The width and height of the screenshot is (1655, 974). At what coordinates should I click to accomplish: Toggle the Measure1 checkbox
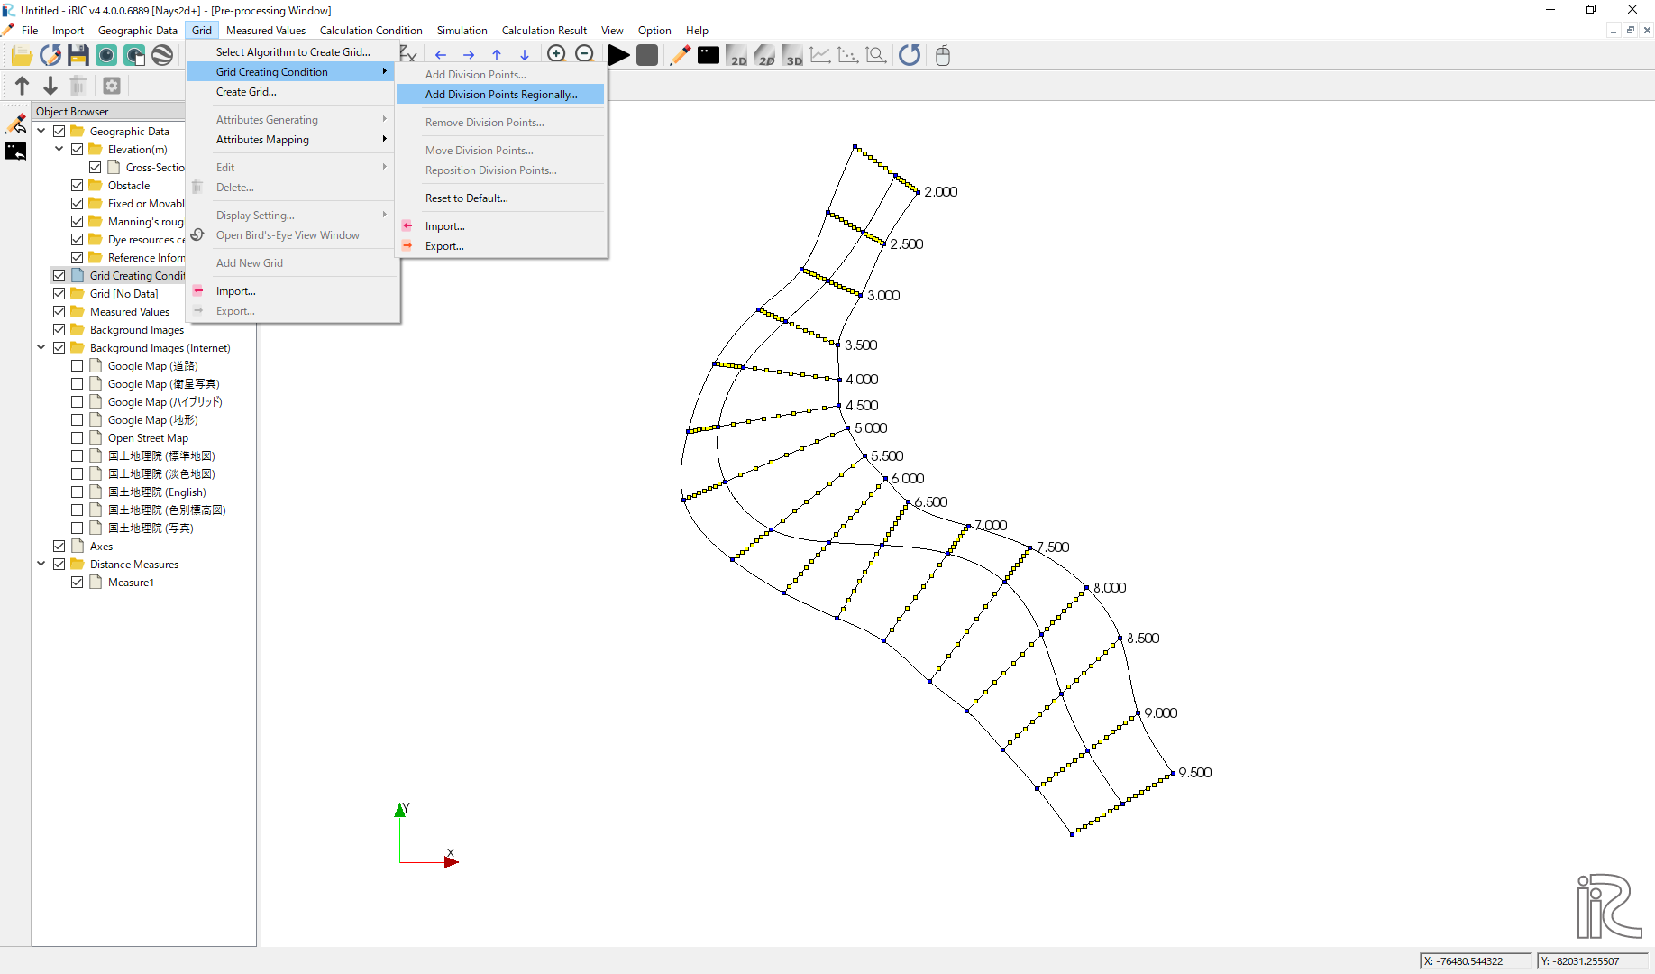click(x=78, y=583)
